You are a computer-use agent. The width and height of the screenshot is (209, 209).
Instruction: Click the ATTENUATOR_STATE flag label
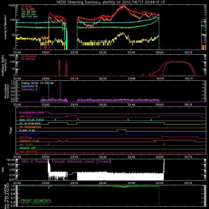32,113
